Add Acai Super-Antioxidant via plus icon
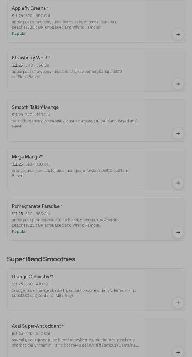This screenshot has width=192, height=357. [178, 352]
